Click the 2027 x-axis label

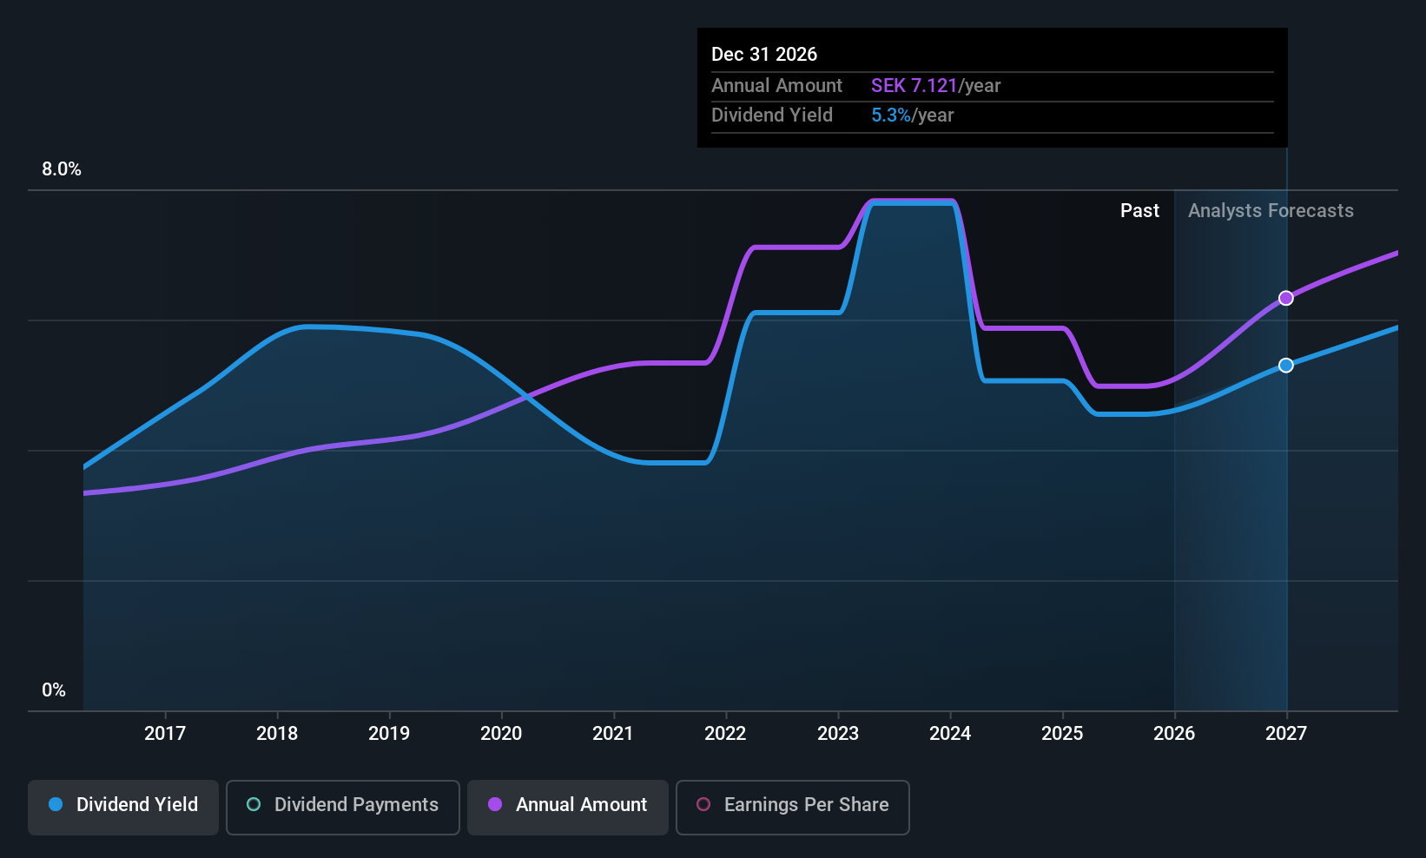pos(1286,734)
